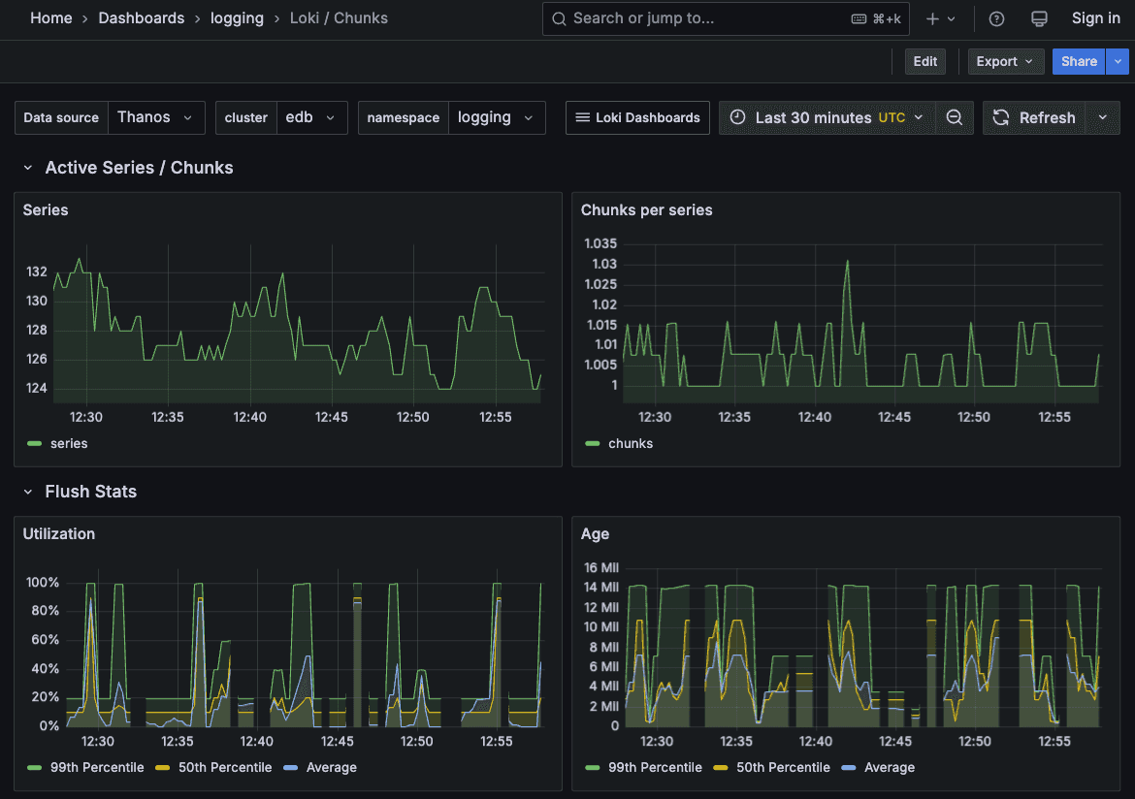Image resolution: width=1135 pixels, height=799 pixels.
Task: Click the search magnifier in the search bar
Action: (x=559, y=18)
